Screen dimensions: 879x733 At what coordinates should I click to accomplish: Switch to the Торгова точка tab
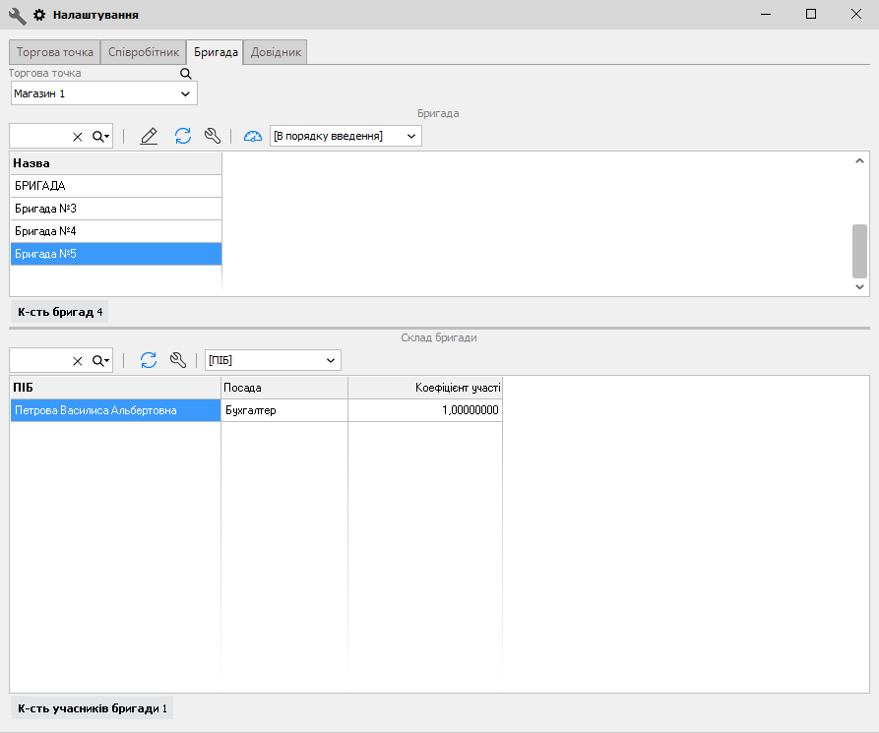point(55,52)
